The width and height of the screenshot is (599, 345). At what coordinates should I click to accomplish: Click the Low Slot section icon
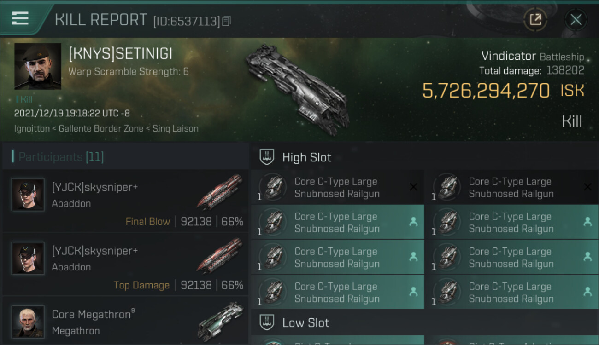(267, 322)
